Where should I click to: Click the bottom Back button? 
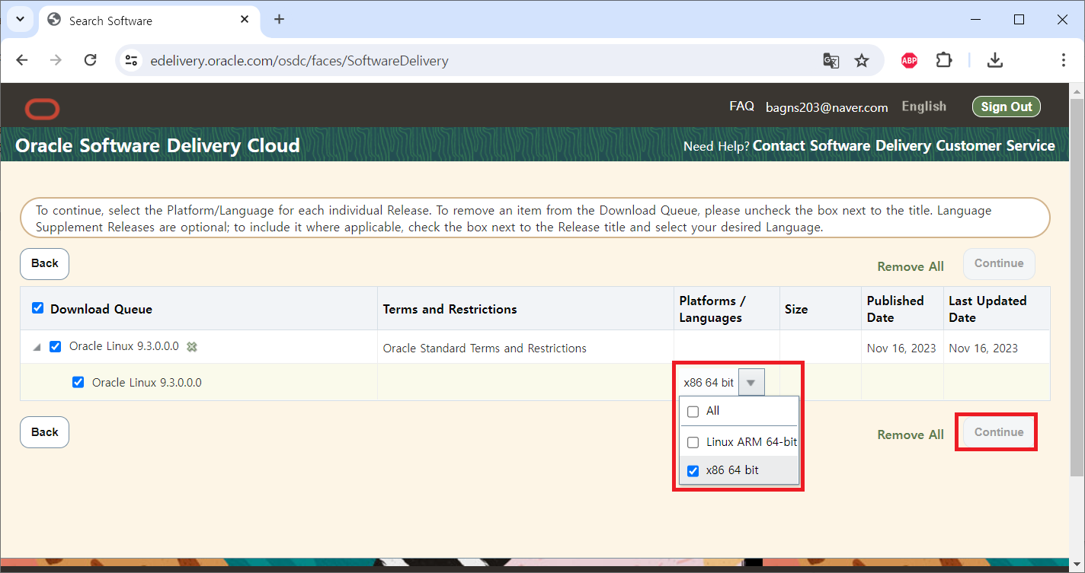coord(44,432)
